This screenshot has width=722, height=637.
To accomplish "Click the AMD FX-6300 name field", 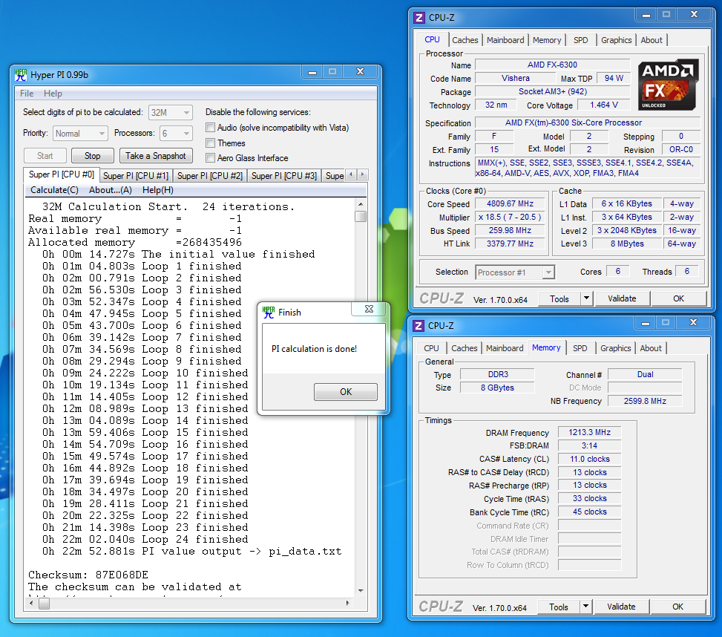I will (552, 65).
